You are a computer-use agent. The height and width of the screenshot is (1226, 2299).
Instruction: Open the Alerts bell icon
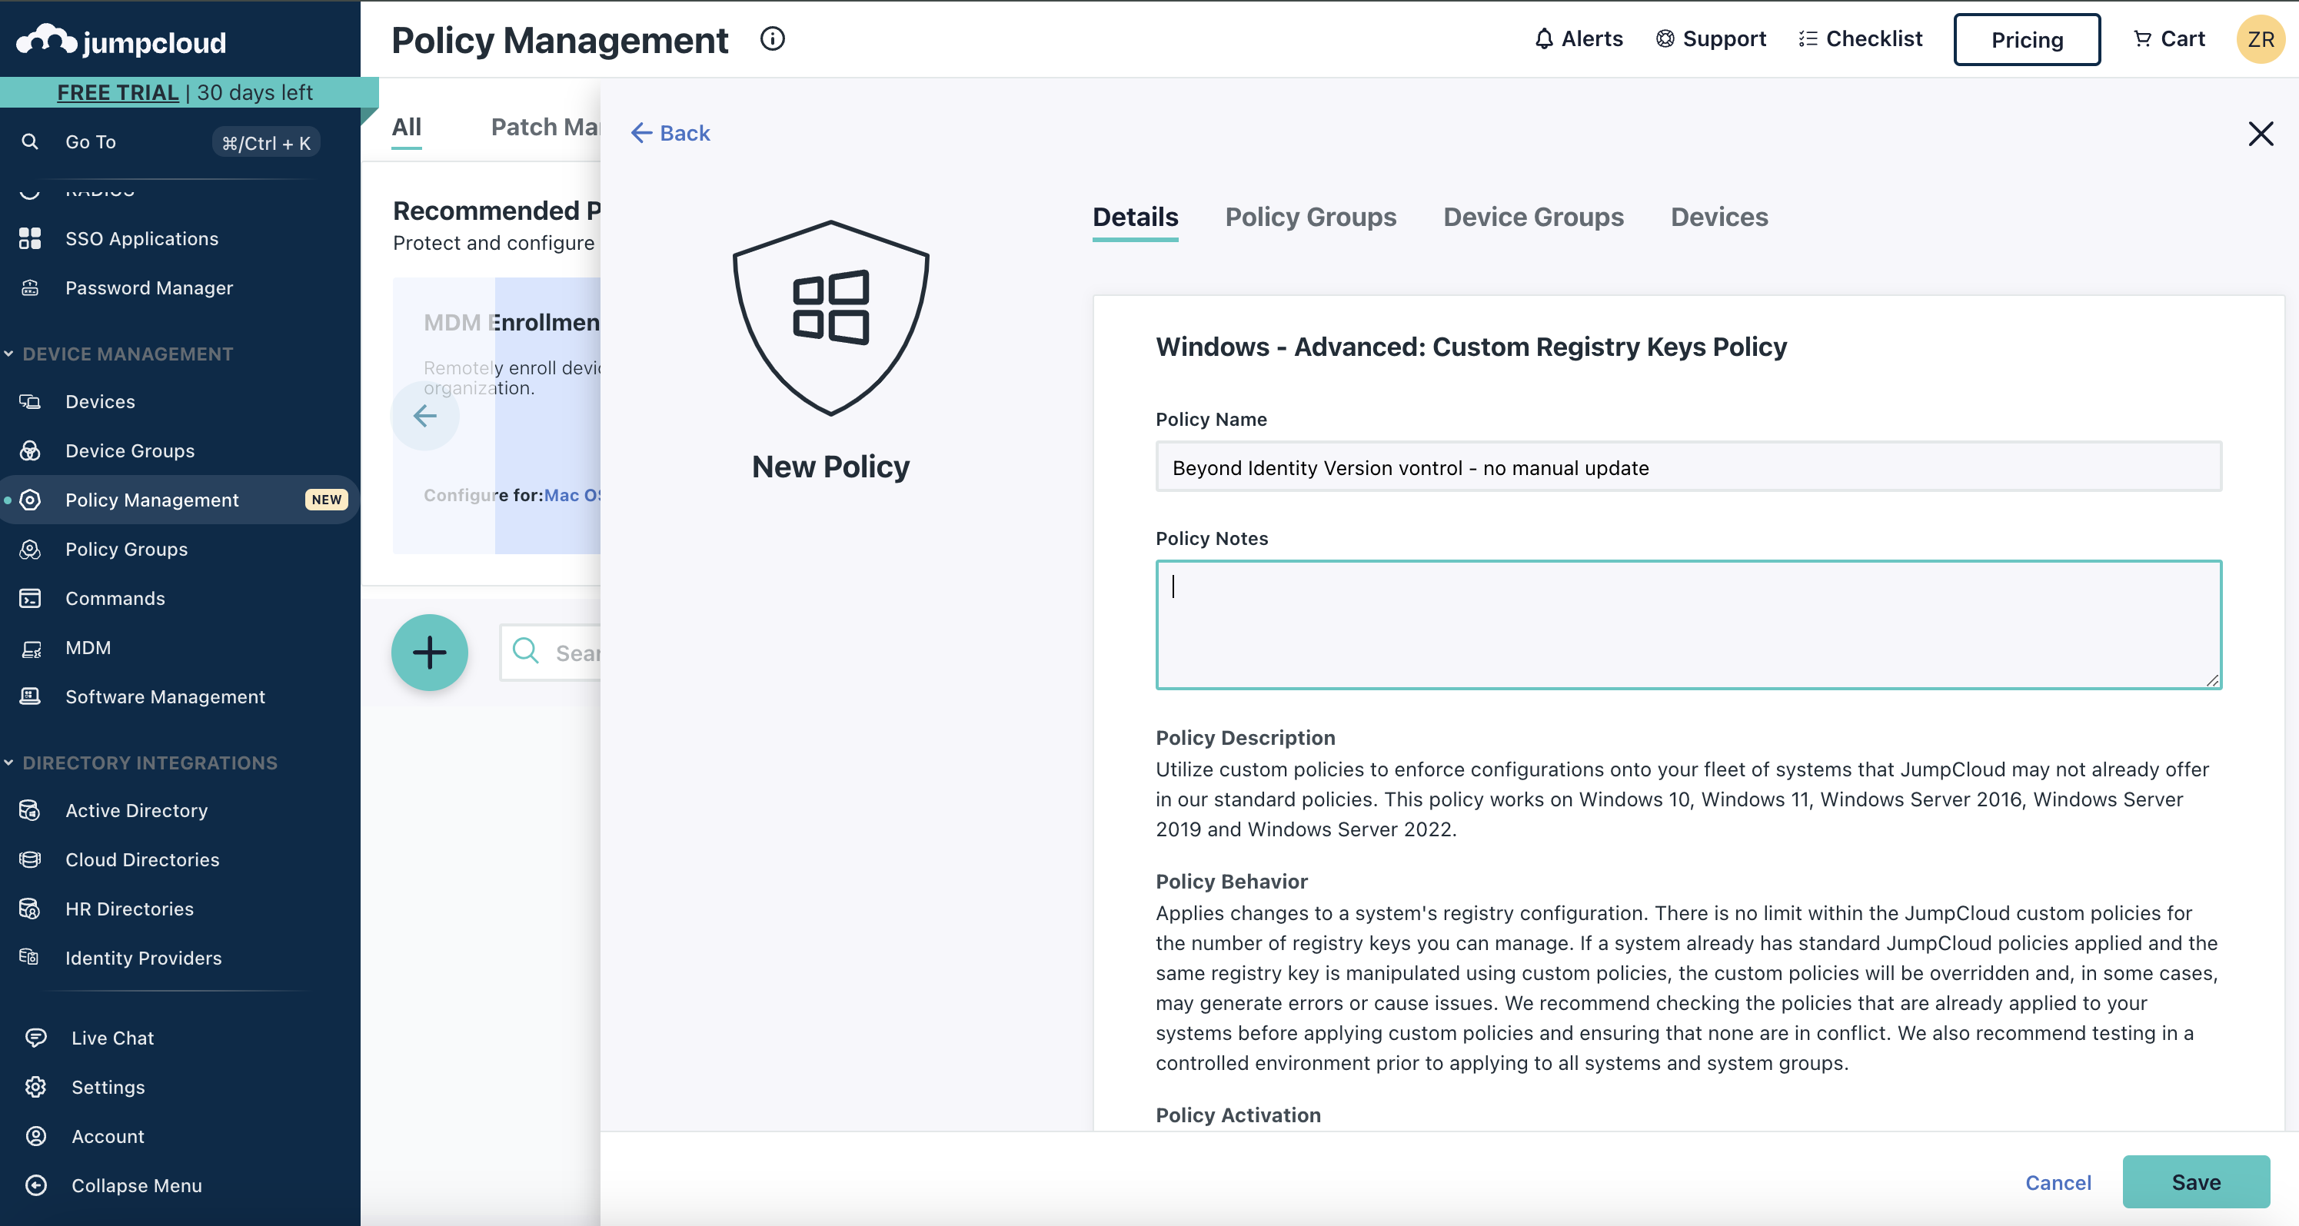tap(1543, 39)
